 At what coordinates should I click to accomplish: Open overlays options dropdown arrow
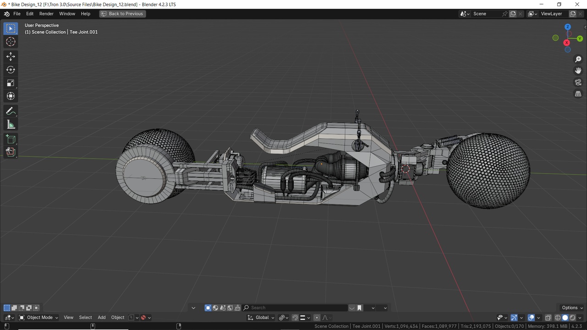538,318
